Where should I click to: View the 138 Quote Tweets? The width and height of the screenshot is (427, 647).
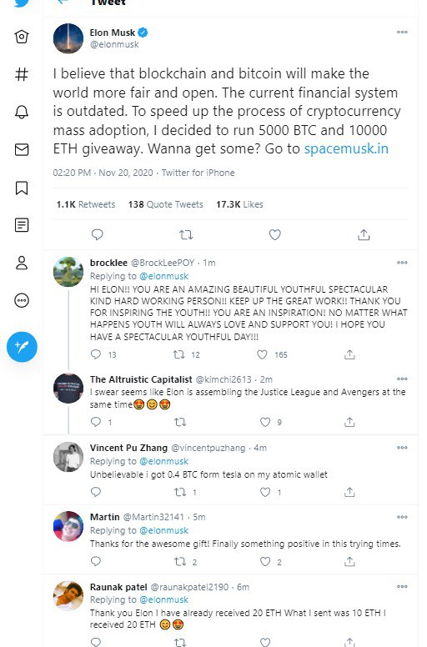pos(165,204)
